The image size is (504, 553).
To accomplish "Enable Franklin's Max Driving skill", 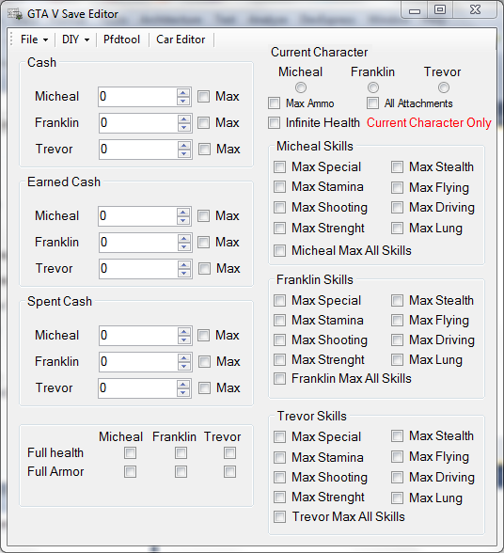I will point(397,340).
